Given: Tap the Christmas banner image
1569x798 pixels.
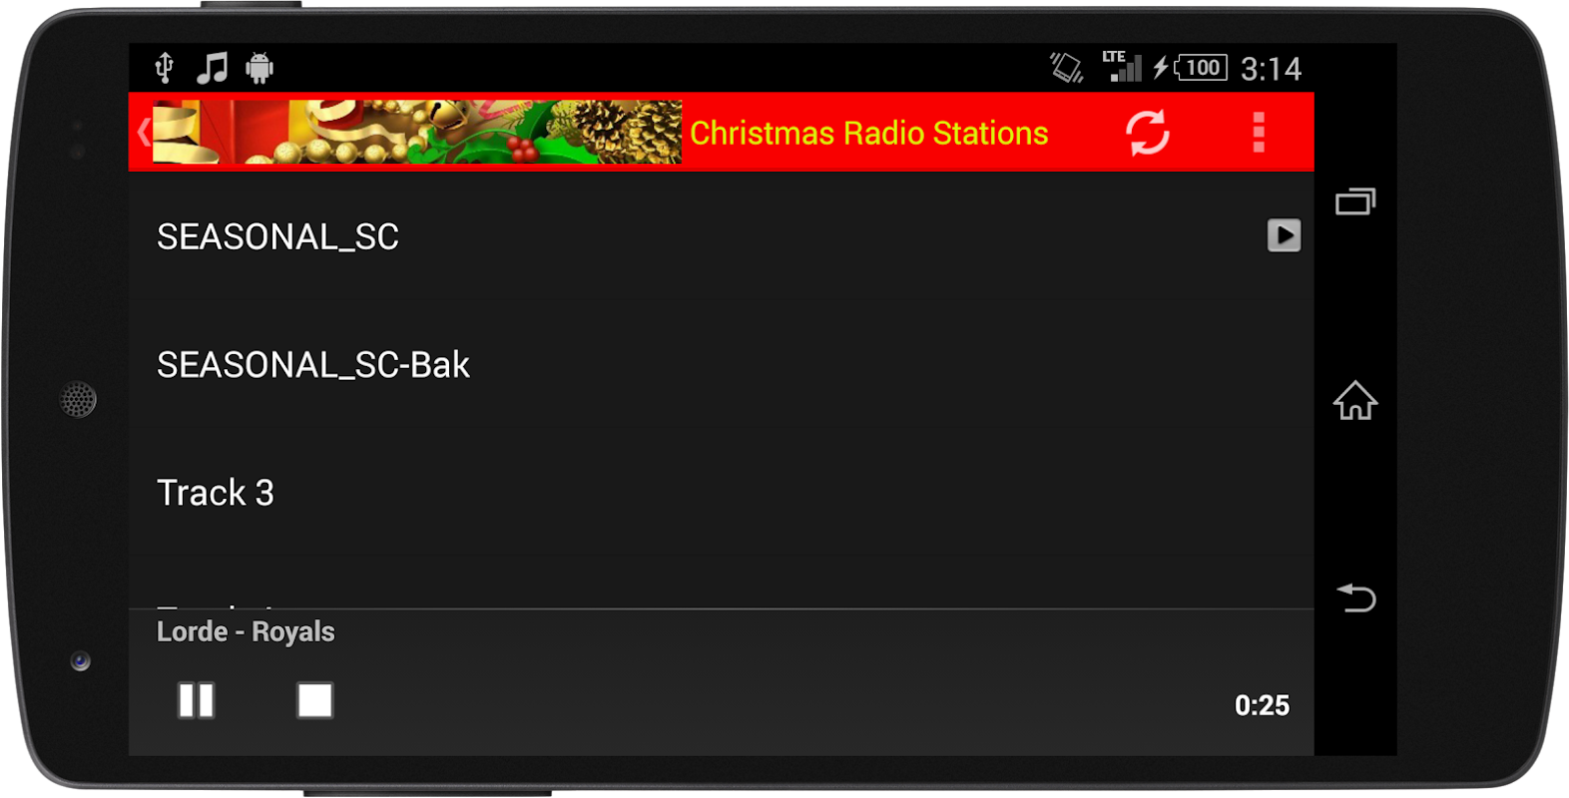Looking at the screenshot, I should (x=417, y=132).
